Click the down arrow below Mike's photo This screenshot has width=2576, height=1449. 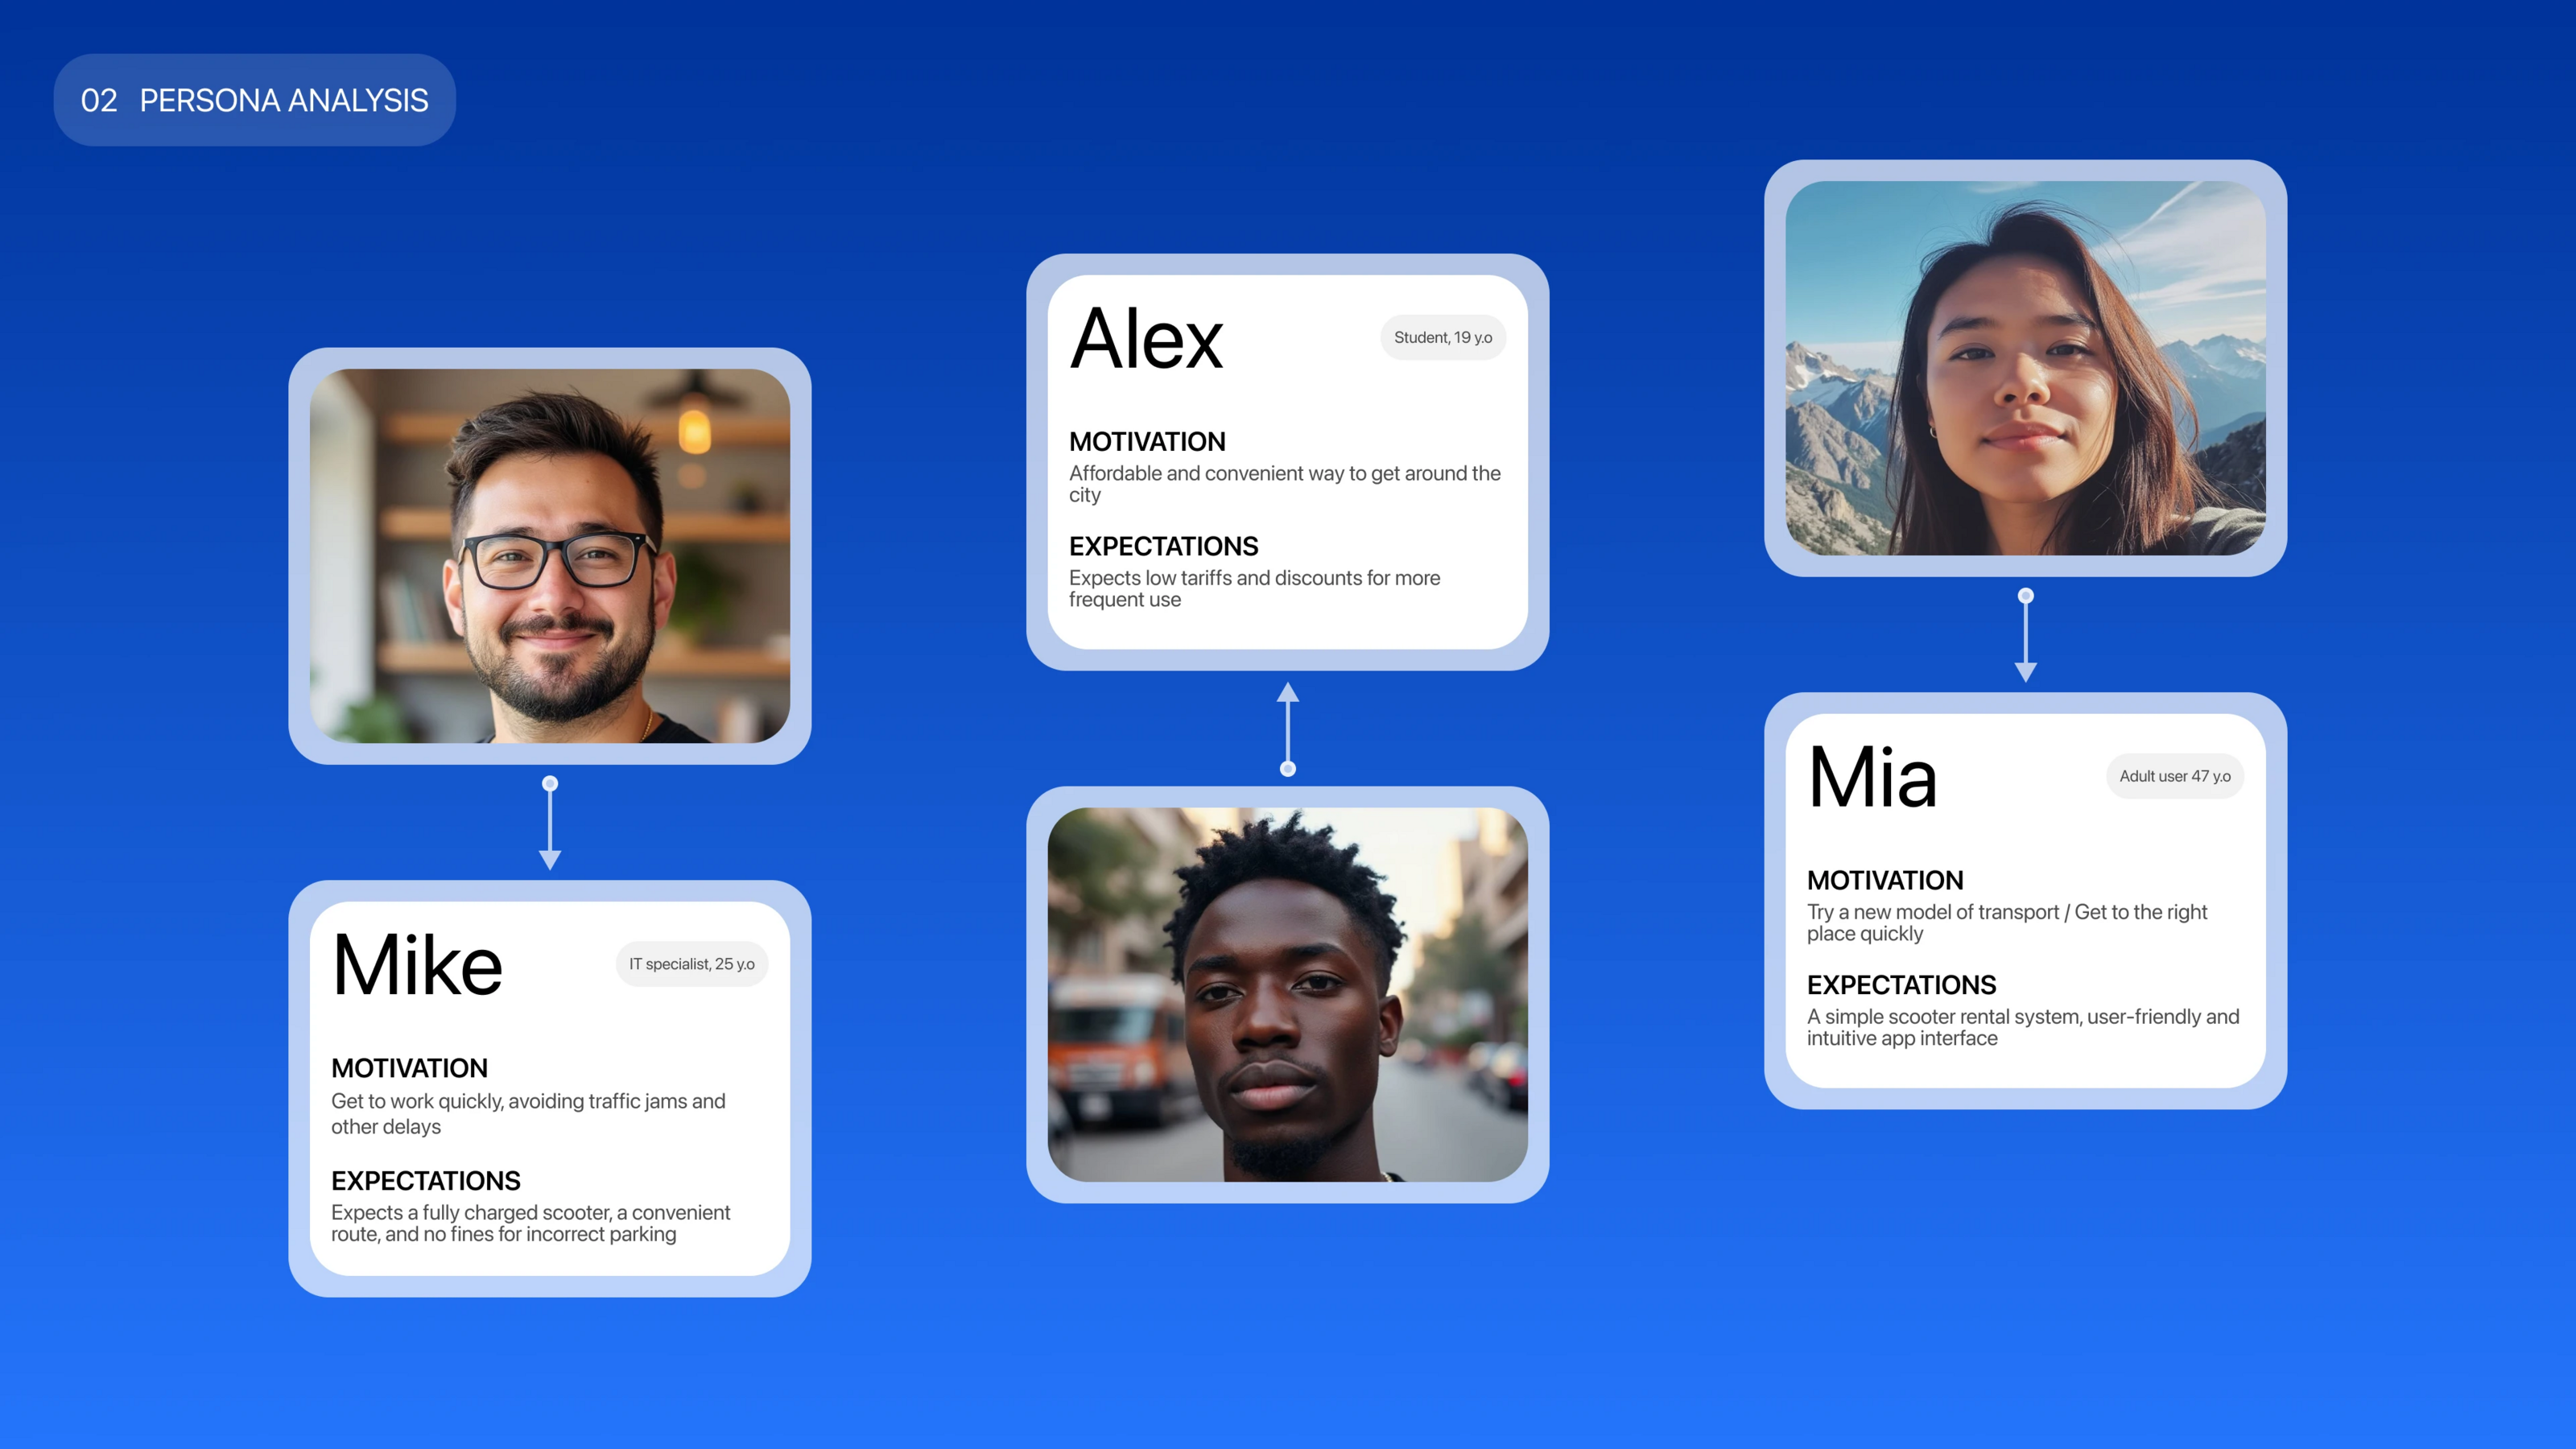[x=549, y=824]
